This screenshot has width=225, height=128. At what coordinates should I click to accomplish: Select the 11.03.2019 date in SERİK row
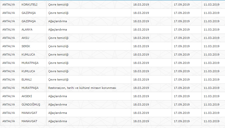pyautogui.click(x=211, y=46)
